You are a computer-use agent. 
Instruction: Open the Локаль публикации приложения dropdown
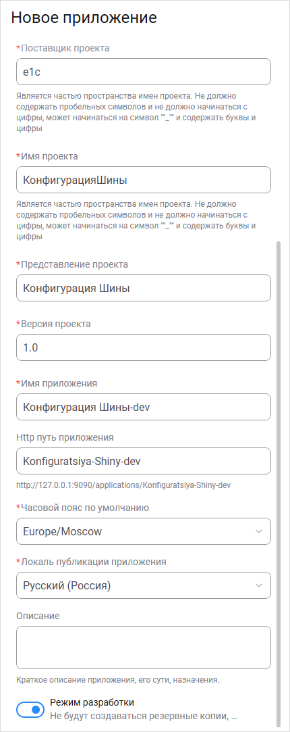(x=144, y=585)
